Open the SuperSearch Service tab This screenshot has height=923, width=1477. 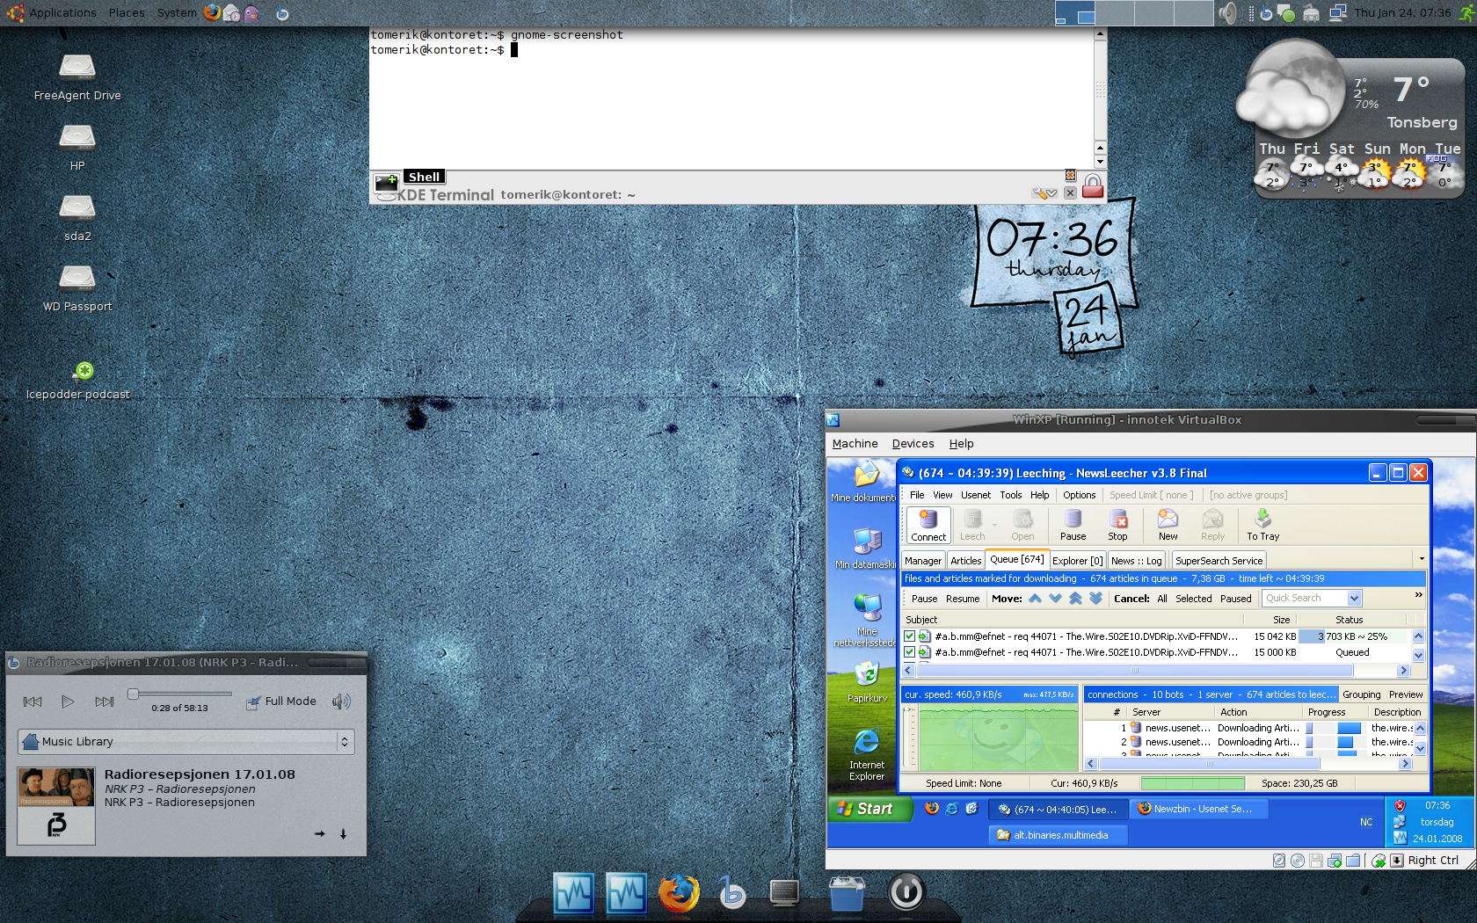tap(1219, 560)
